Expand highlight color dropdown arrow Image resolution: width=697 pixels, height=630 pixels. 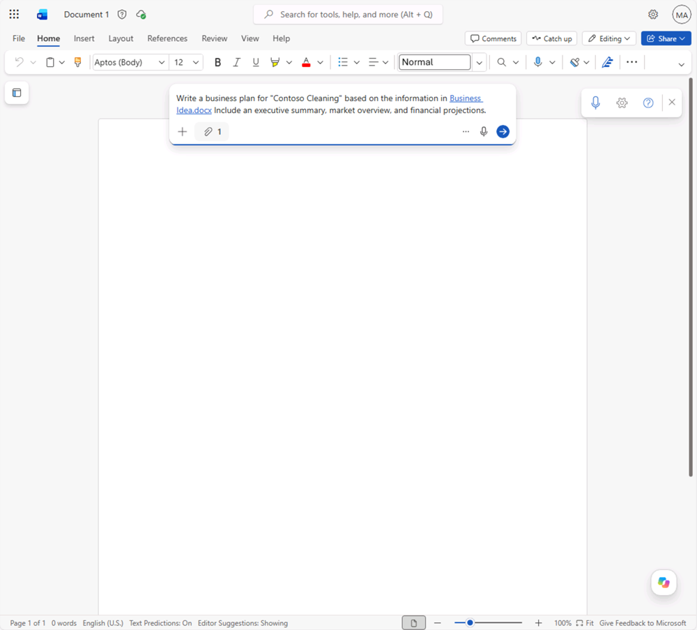[289, 62]
